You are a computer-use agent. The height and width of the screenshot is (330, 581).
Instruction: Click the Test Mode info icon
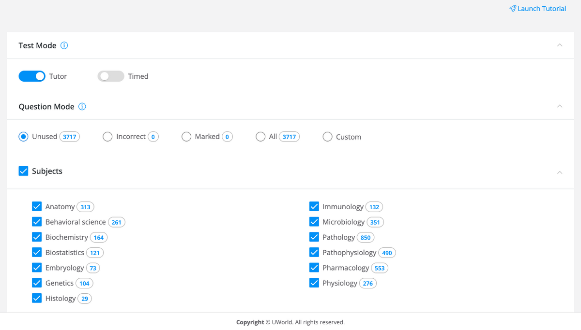tap(64, 45)
